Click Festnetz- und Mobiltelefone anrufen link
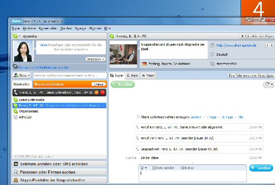This screenshot has height=185, width=275. pos(43,67)
